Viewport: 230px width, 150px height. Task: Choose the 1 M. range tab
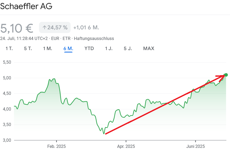(48, 48)
